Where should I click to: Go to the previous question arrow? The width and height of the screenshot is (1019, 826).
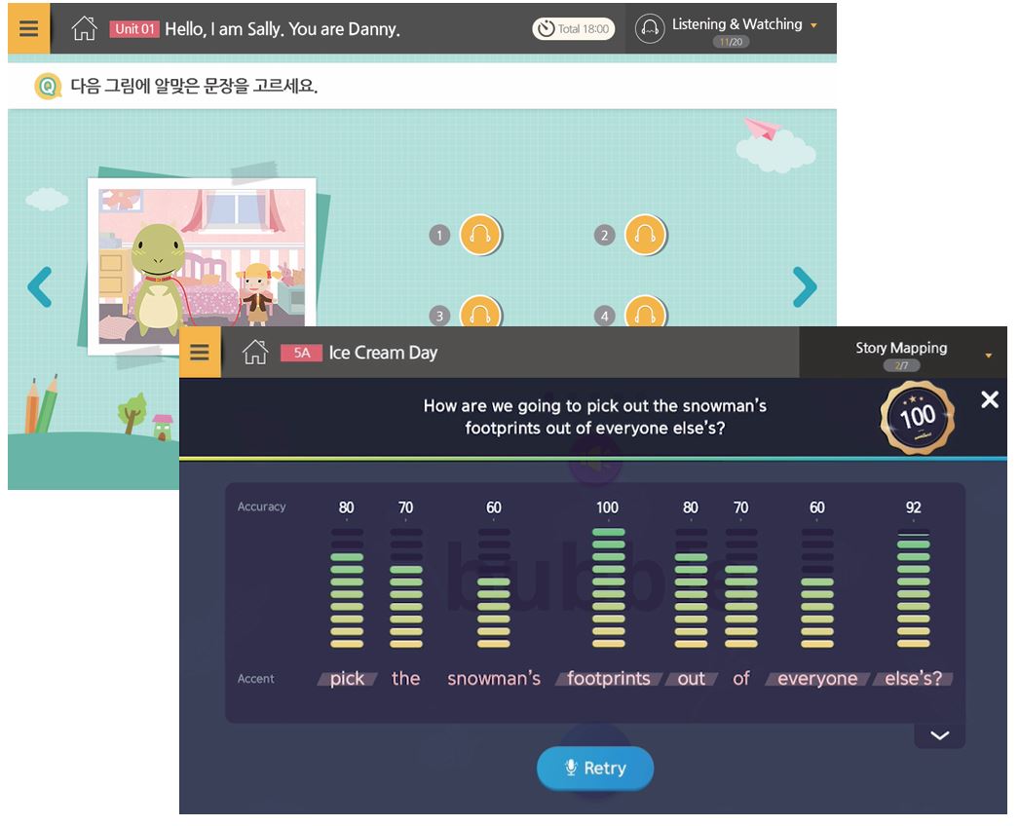point(39,286)
